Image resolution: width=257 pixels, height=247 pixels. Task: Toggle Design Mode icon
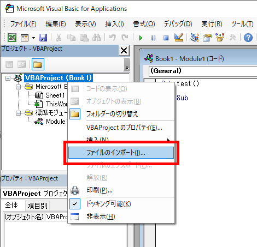(x=179, y=38)
